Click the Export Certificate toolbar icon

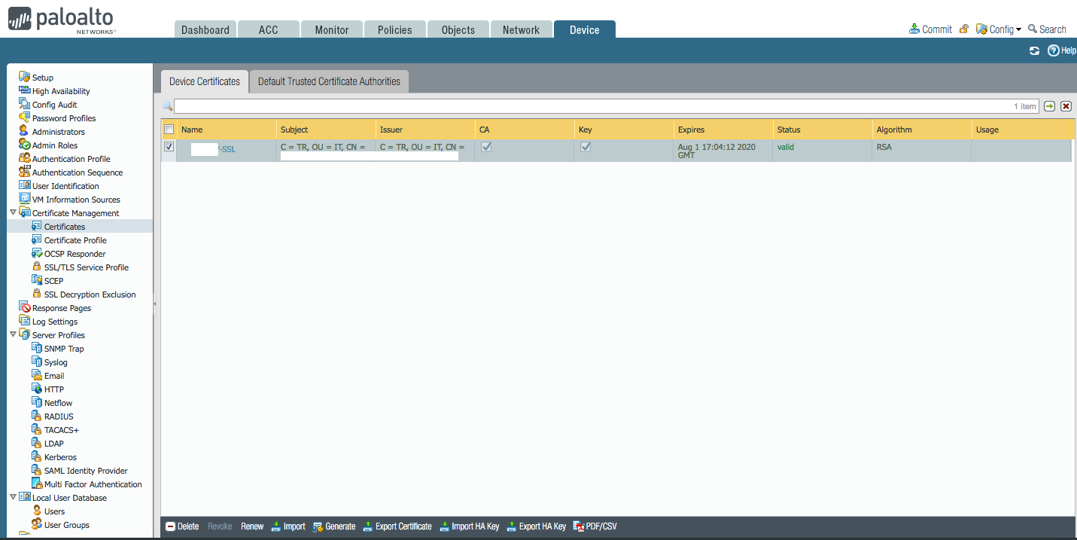[368, 526]
